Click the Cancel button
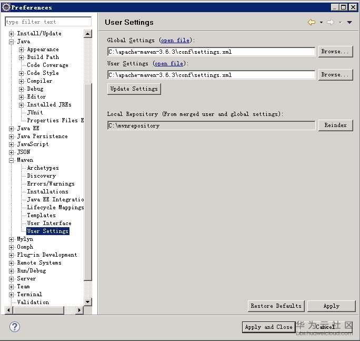This screenshot has height=341, width=360. (325, 327)
